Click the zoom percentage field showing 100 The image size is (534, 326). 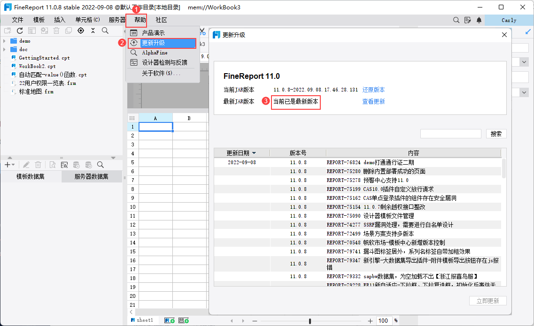tap(385, 320)
